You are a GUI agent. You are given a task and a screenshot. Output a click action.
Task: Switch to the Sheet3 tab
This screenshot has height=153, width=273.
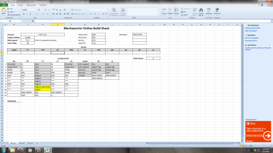[x=30, y=143]
